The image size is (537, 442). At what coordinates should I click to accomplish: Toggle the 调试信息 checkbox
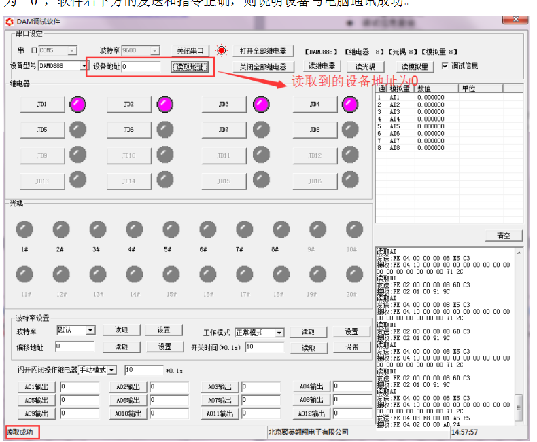coord(445,66)
